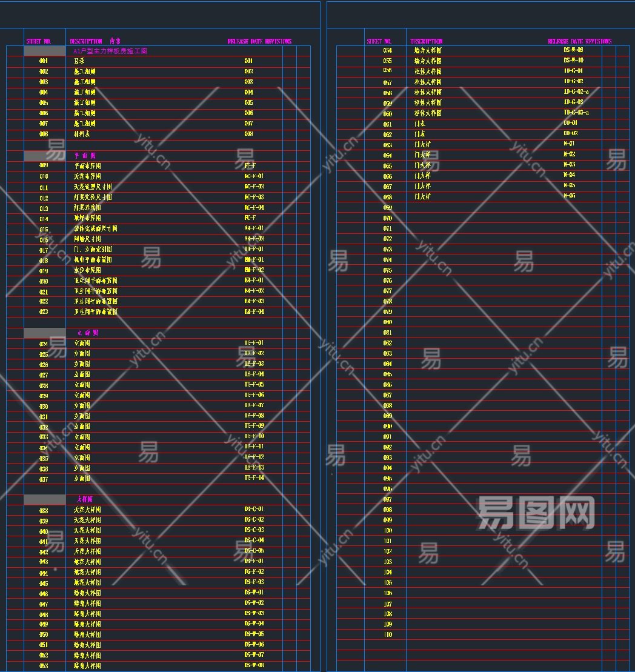Select drawing code M-06
Image resolution: width=635 pixels, height=672 pixels.
pyautogui.click(x=569, y=196)
